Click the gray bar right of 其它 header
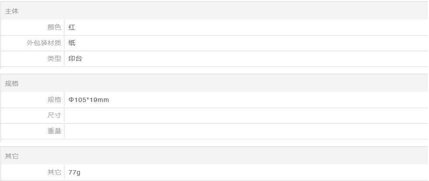429x181 pixels. (218, 156)
